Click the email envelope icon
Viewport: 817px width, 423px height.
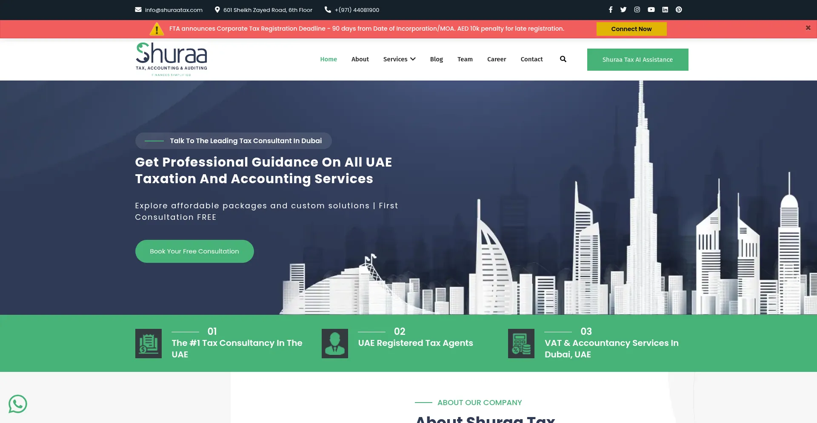point(138,9)
